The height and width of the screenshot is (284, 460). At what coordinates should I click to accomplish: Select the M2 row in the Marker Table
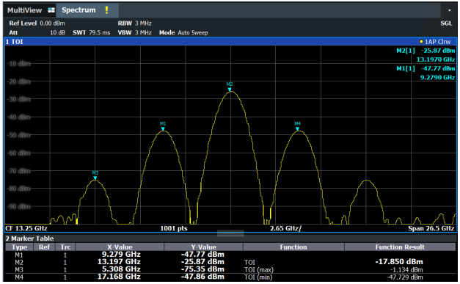coord(230,262)
